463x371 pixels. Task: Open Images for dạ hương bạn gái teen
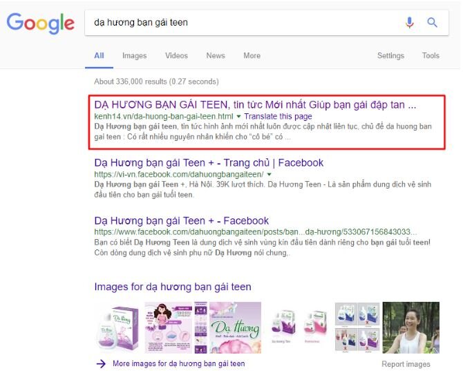173,287
